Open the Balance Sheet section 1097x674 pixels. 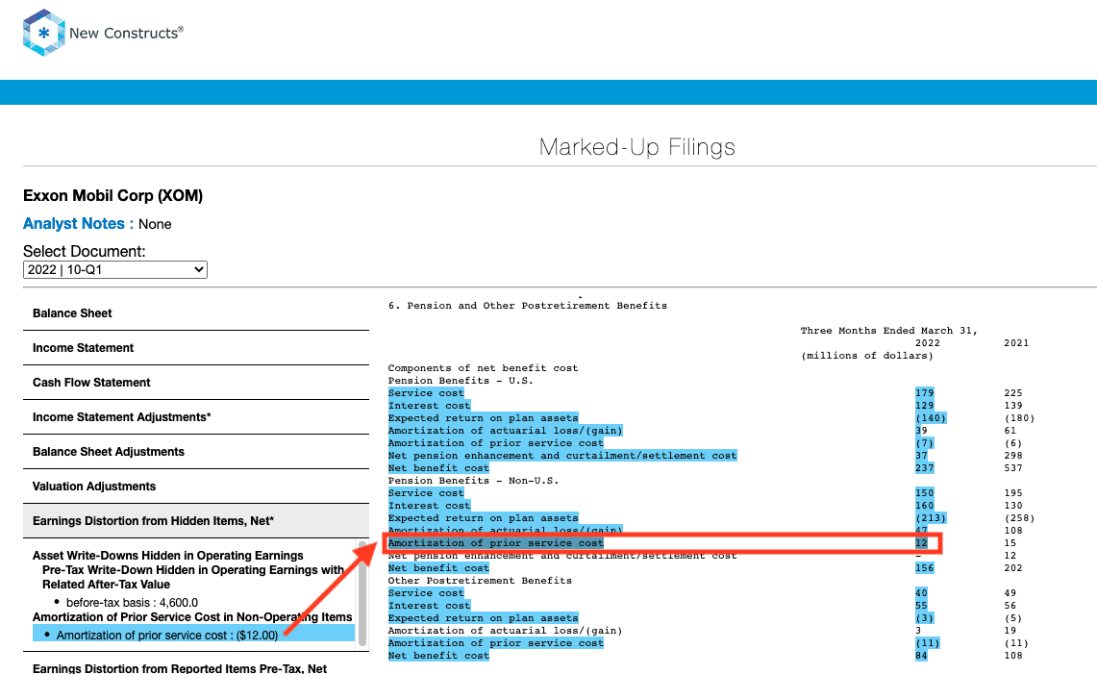click(x=196, y=312)
